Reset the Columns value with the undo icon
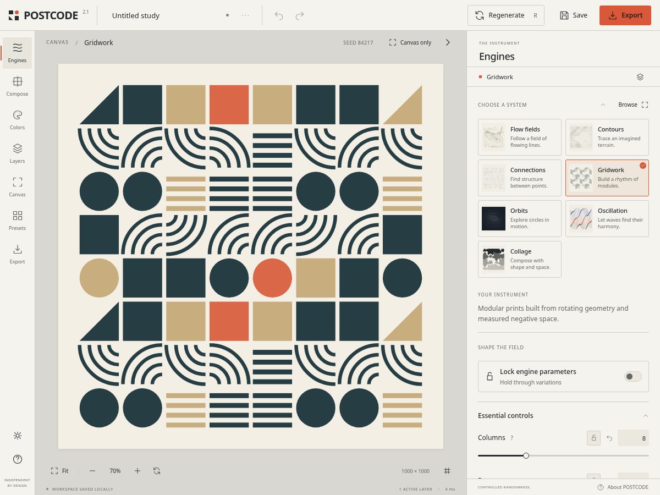This screenshot has width=660, height=495. 609,438
